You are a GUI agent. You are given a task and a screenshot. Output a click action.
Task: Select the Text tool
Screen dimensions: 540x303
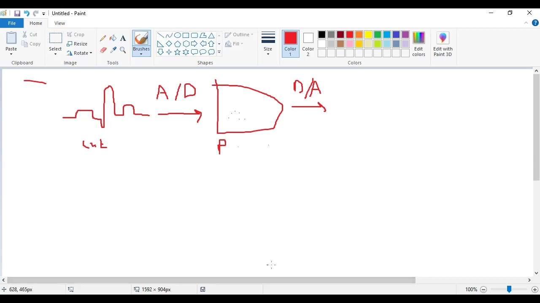(123, 38)
